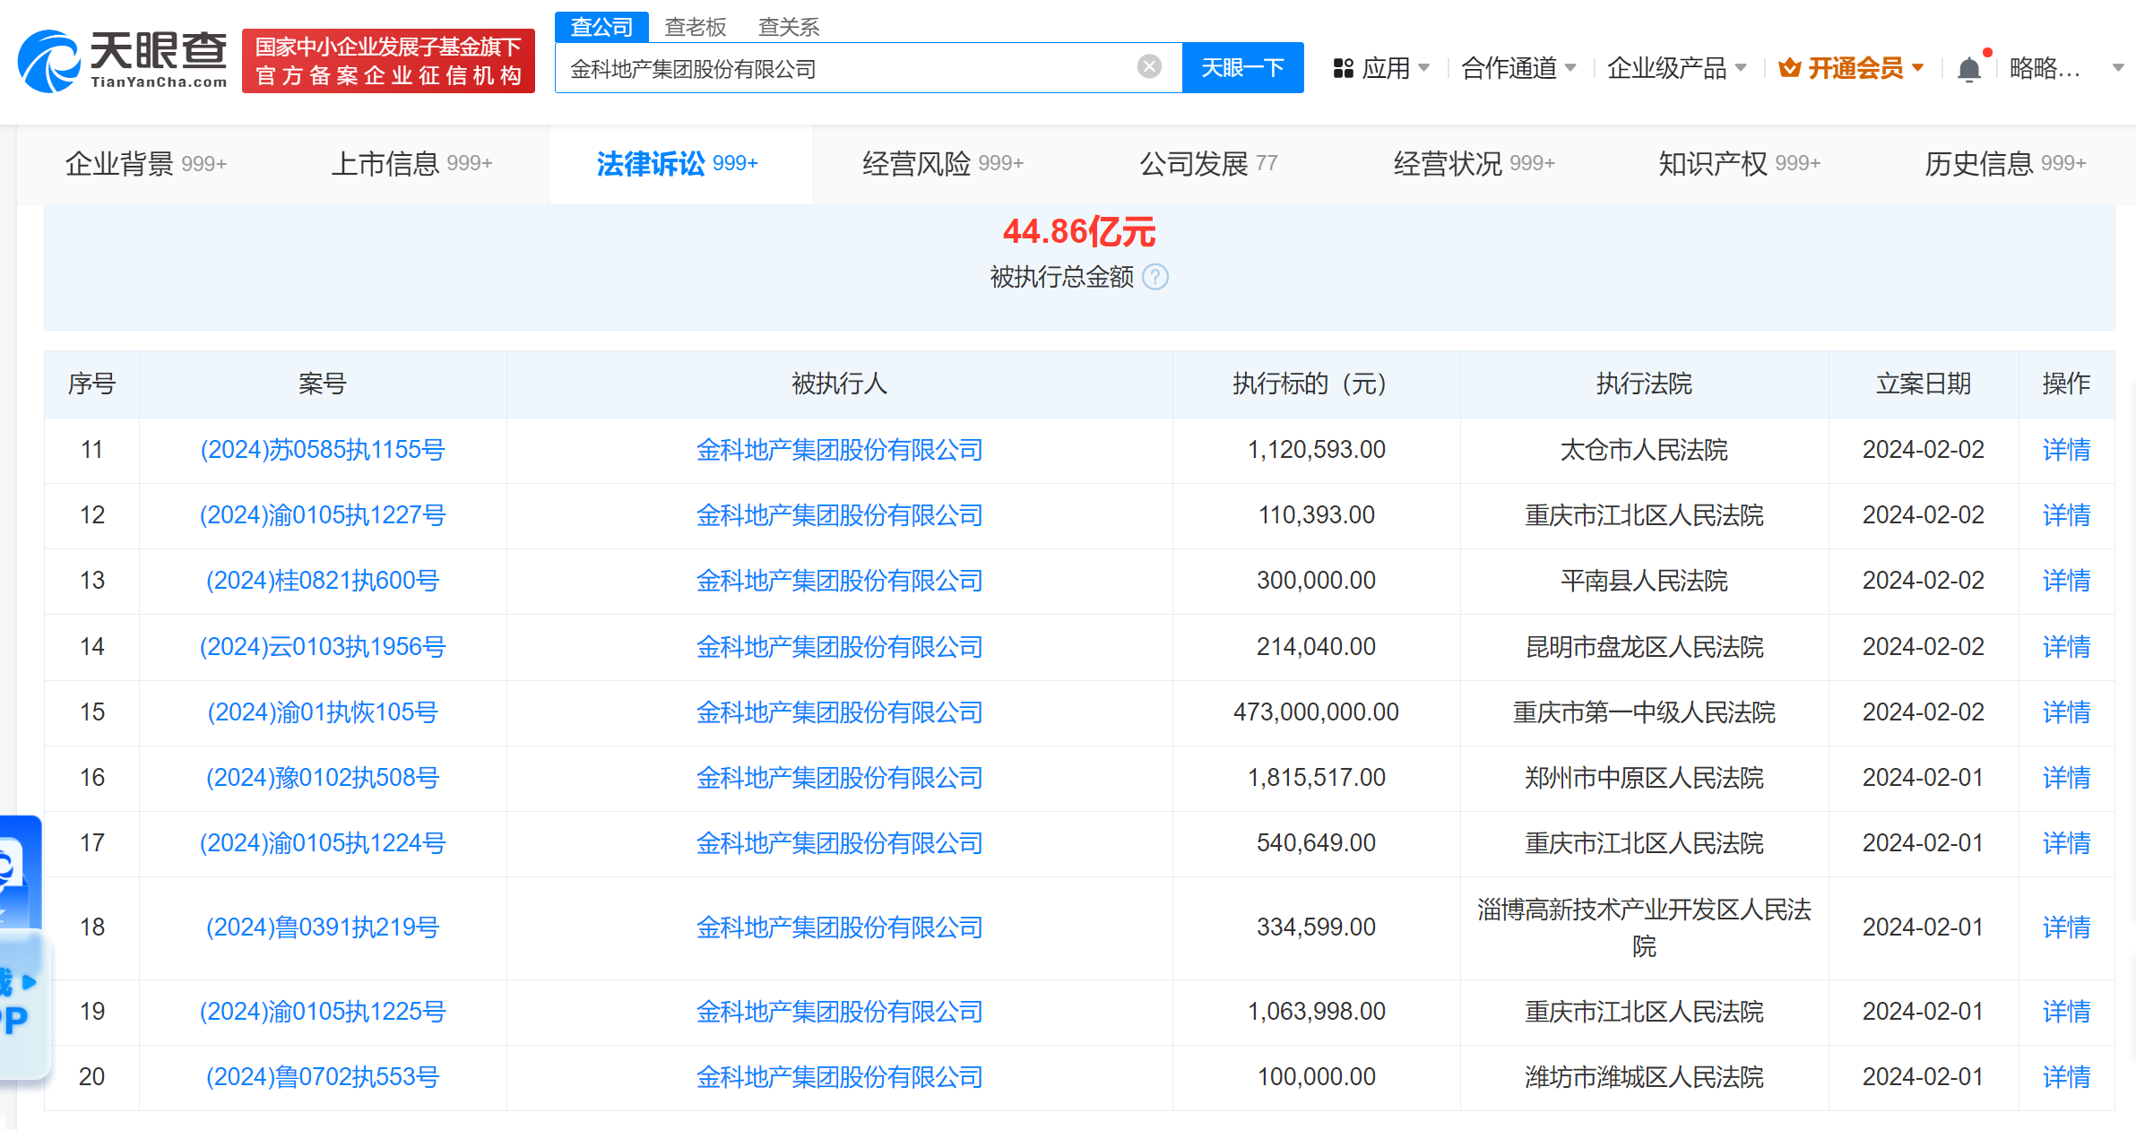Open the 开通会员 dropdown menu
This screenshot has width=2136, height=1130.
(x=1918, y=68)
